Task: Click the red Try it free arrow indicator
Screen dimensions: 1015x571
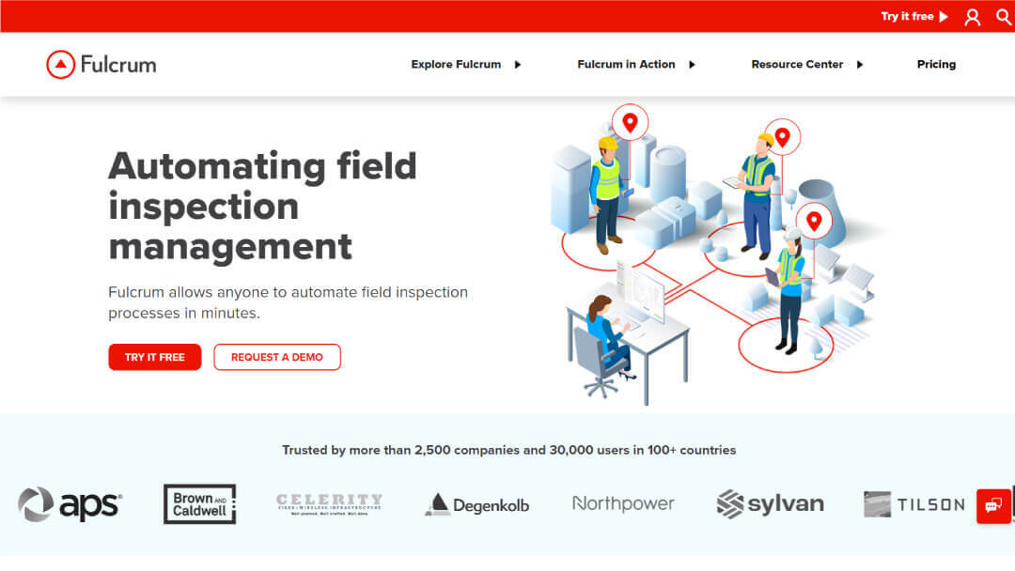Action: coord(945,16)
